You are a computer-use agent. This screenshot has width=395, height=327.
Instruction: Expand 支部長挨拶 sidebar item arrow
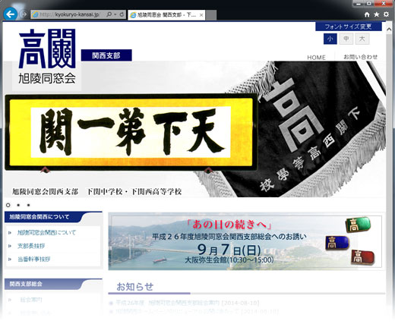tap(10, 246)
